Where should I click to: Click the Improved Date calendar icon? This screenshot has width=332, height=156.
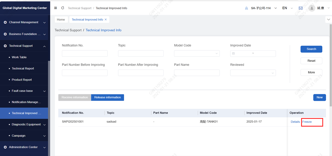[x=233, y=54]
